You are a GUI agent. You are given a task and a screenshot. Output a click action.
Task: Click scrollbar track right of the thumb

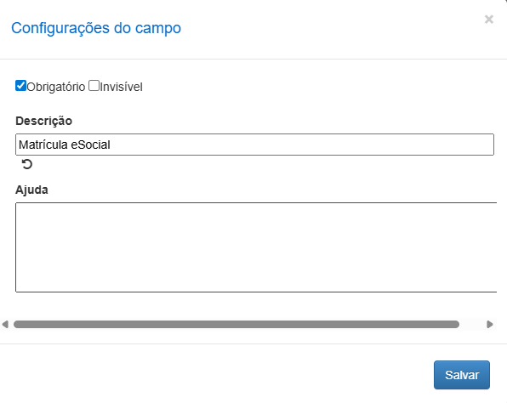coord(472,324)
